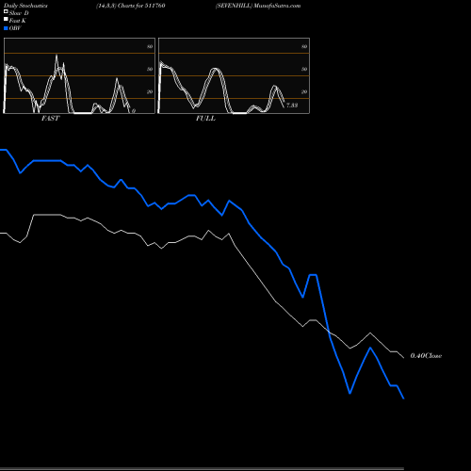The image size is (471, 471).
Task: Open the FULL stochastic chart thumbnail
Action: [x=234, y=75]
